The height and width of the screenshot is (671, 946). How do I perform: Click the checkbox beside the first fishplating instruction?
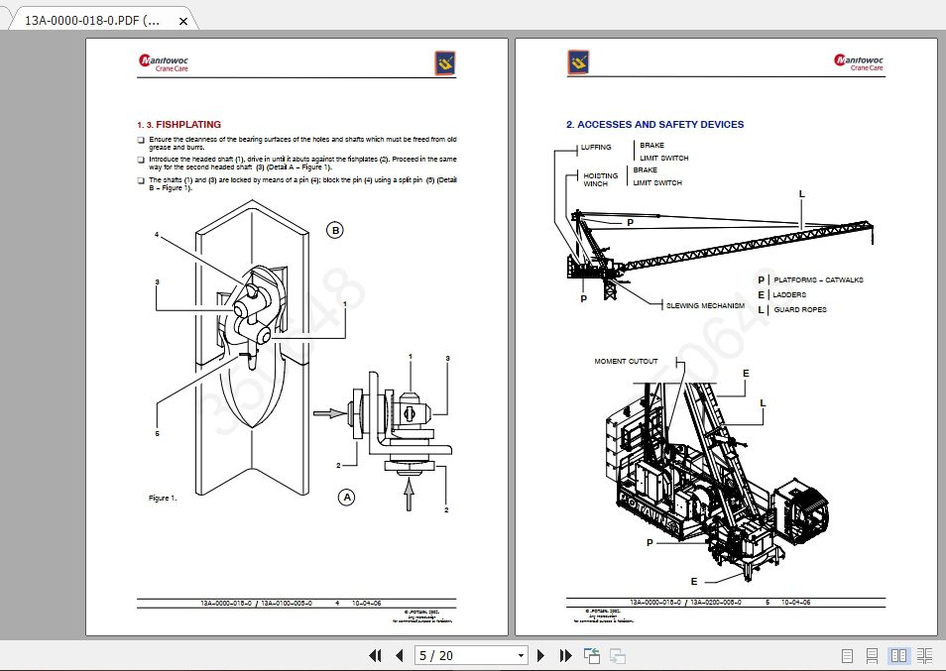click(140, 140)
